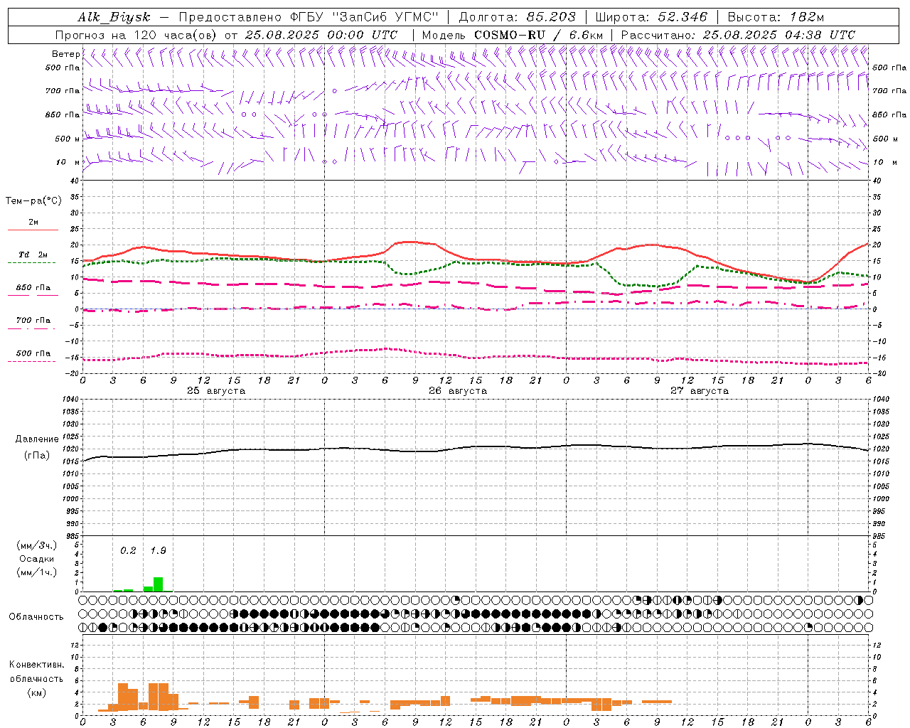The height and width of the screenshot is (728, 910).
Task: Click the Тем-ра(°C) axis title
Action: click(x=33, y=201)
